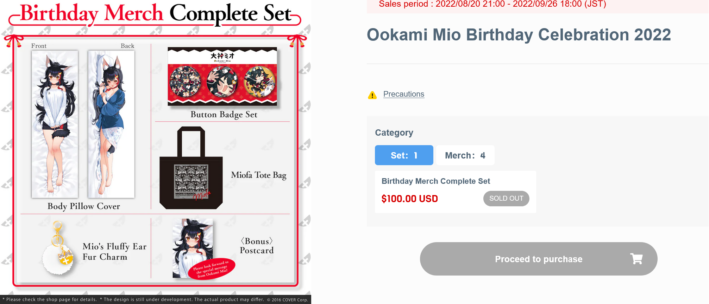The width and height of the screenshot is (709, 304).
Task: Click the middle round button badge
Action: pos(222,82)
